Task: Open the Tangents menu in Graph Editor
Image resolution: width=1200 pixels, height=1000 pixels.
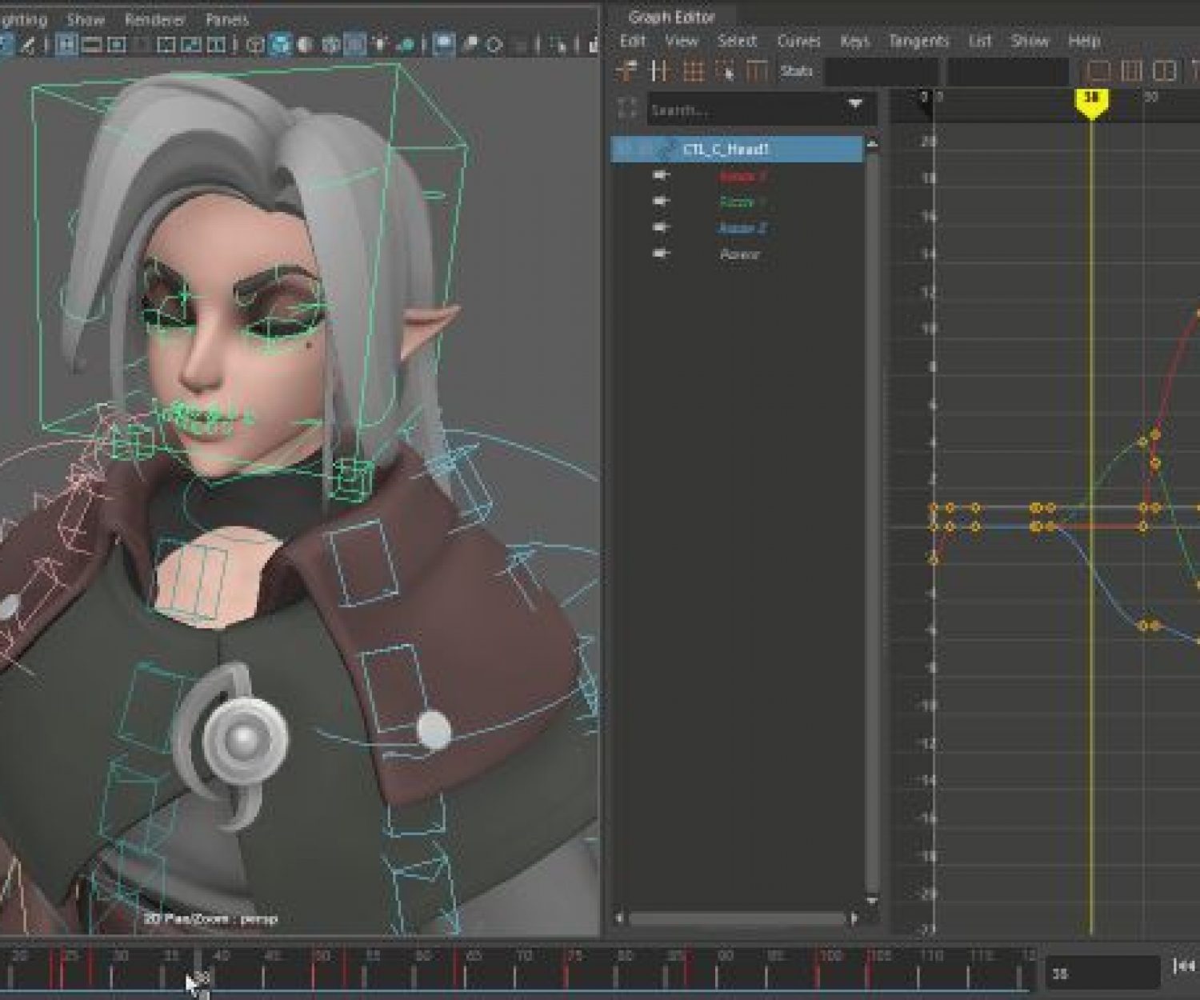Action: pos(918,41)
